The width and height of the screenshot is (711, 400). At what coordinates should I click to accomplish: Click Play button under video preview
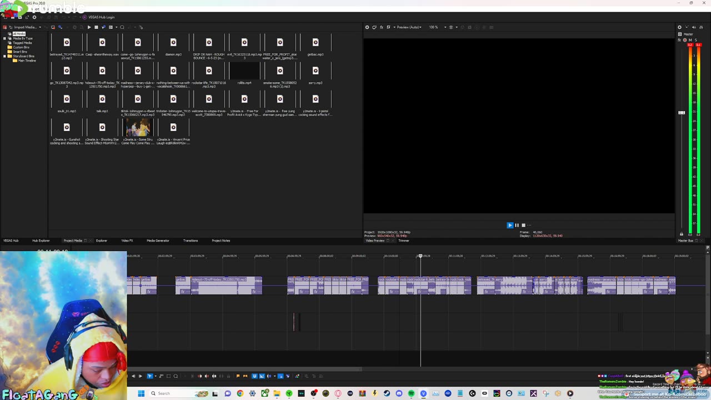click(x=510, y=225)
